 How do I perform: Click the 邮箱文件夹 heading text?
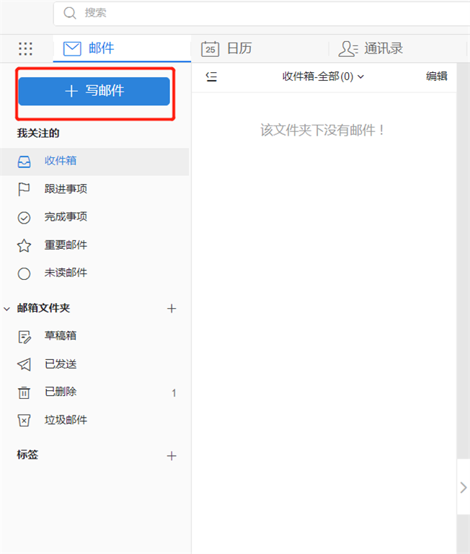[43, 308]
